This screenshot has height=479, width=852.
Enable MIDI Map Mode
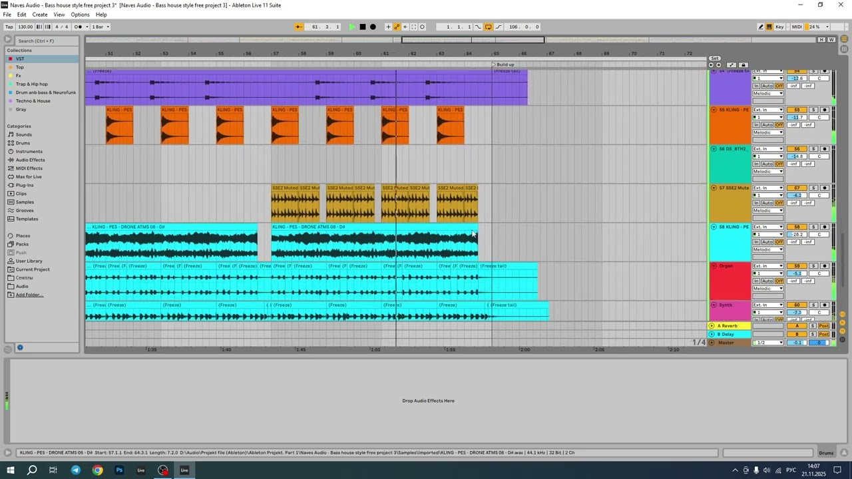coord(797,27)
